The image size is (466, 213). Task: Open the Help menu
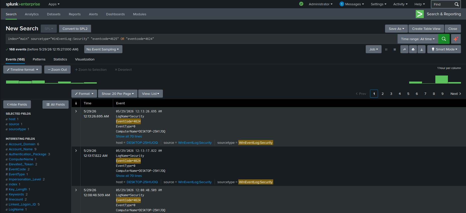420,4
